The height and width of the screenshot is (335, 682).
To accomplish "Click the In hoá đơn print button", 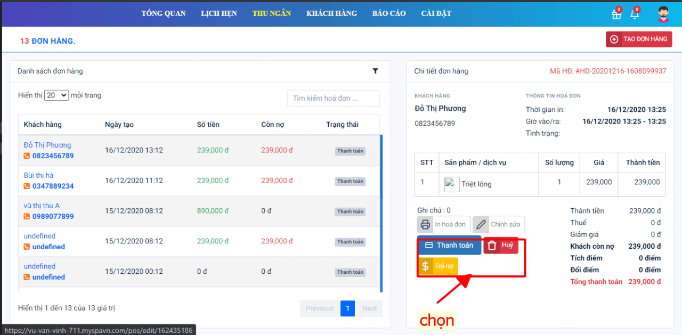I will 443,225.
